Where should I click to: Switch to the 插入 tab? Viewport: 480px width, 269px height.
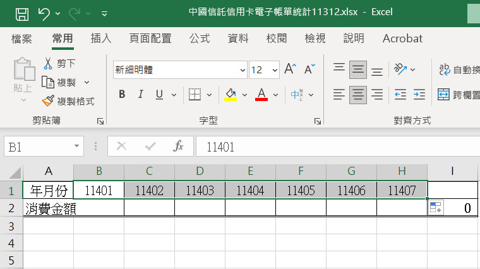click(101, 39)
